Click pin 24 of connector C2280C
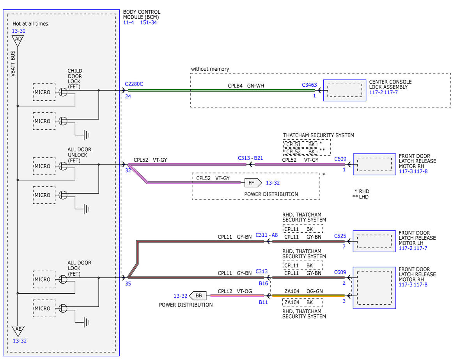 128,96
